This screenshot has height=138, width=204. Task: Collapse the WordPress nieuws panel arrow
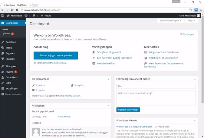point(195,121)
